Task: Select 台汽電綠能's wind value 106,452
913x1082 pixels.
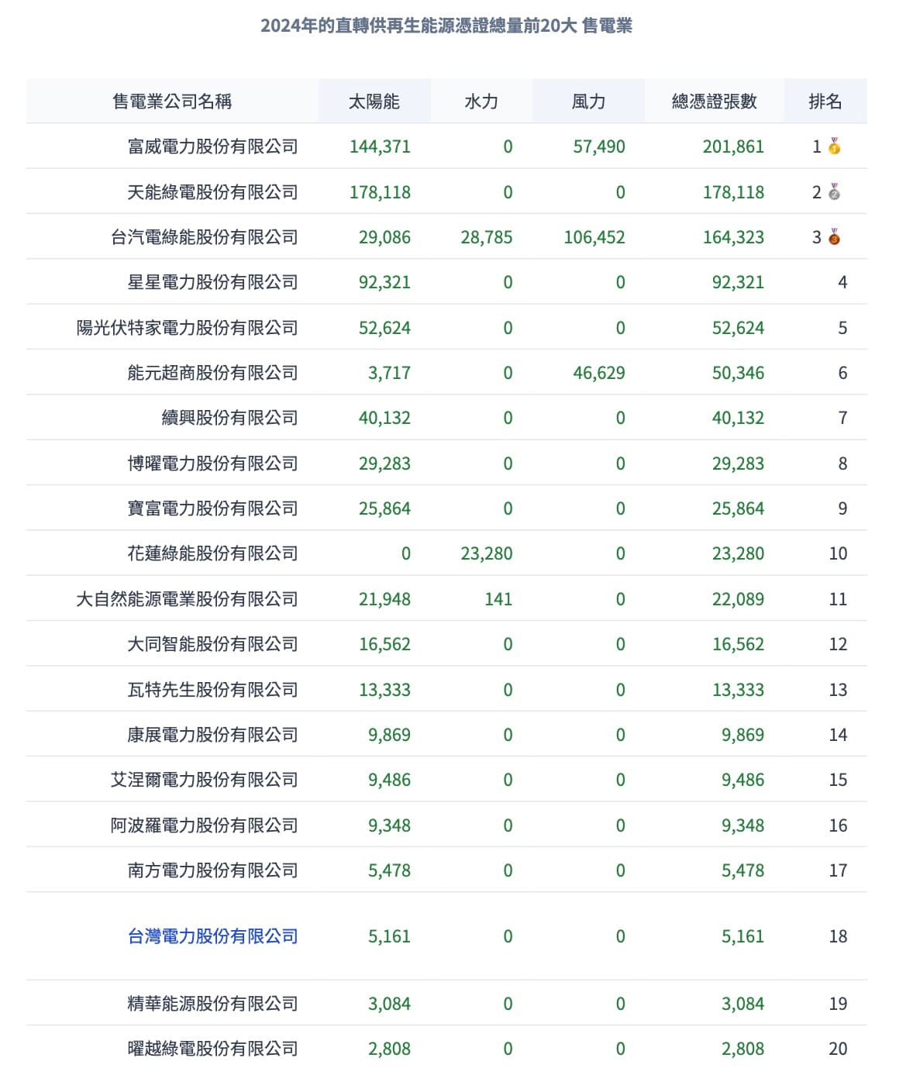Action: (x=594, y=237)
